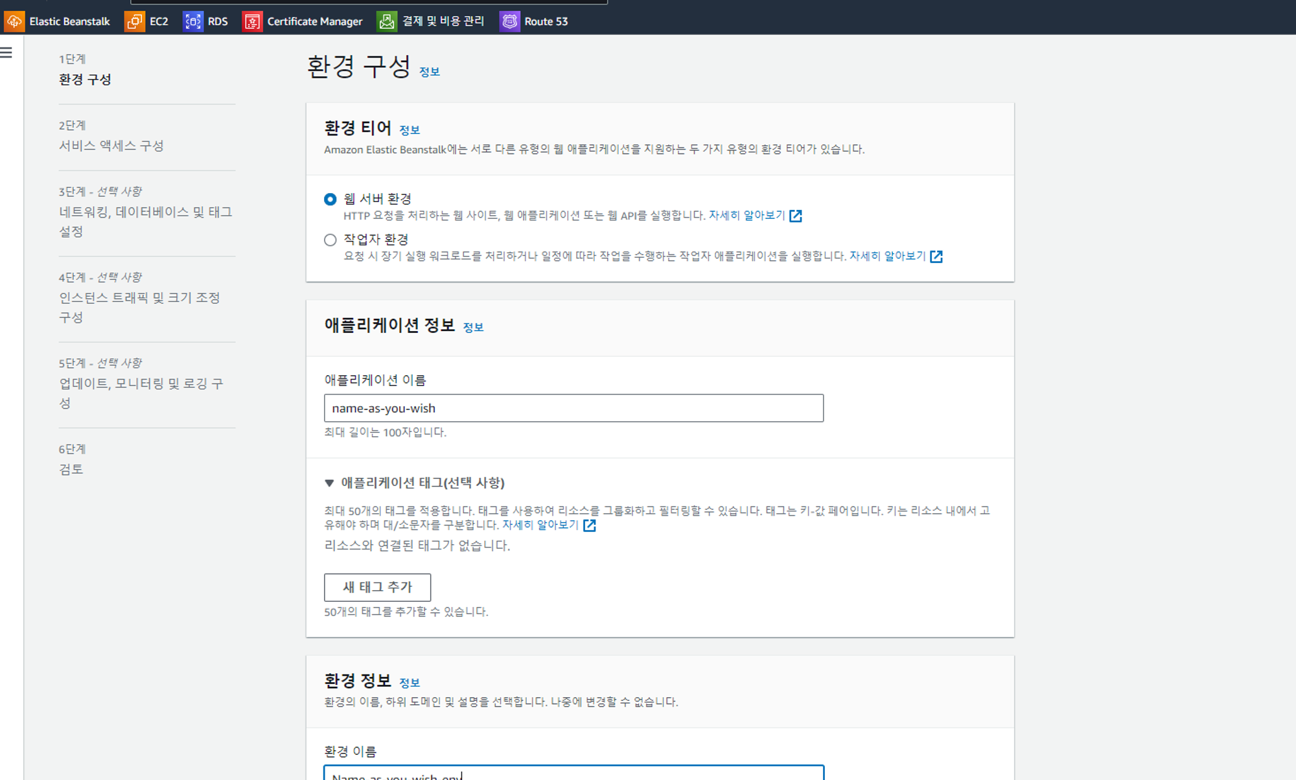Click the 새 태그 추가 button
Screen dimensions: 1296x780
(x=377, y=587)
